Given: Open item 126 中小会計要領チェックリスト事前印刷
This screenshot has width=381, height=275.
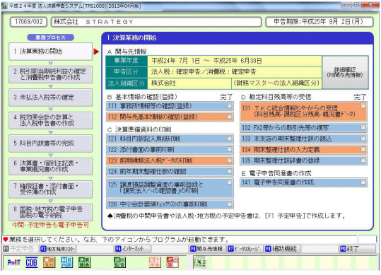Looking at the screenshot, I should 170,204.
